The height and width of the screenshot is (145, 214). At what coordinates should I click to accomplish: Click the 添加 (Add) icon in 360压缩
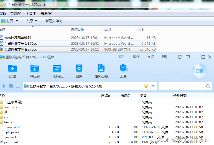[12, 68]
